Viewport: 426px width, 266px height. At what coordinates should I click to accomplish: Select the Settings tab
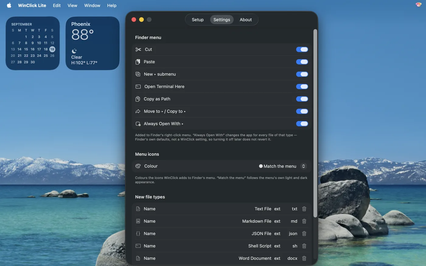pos(222,19)
